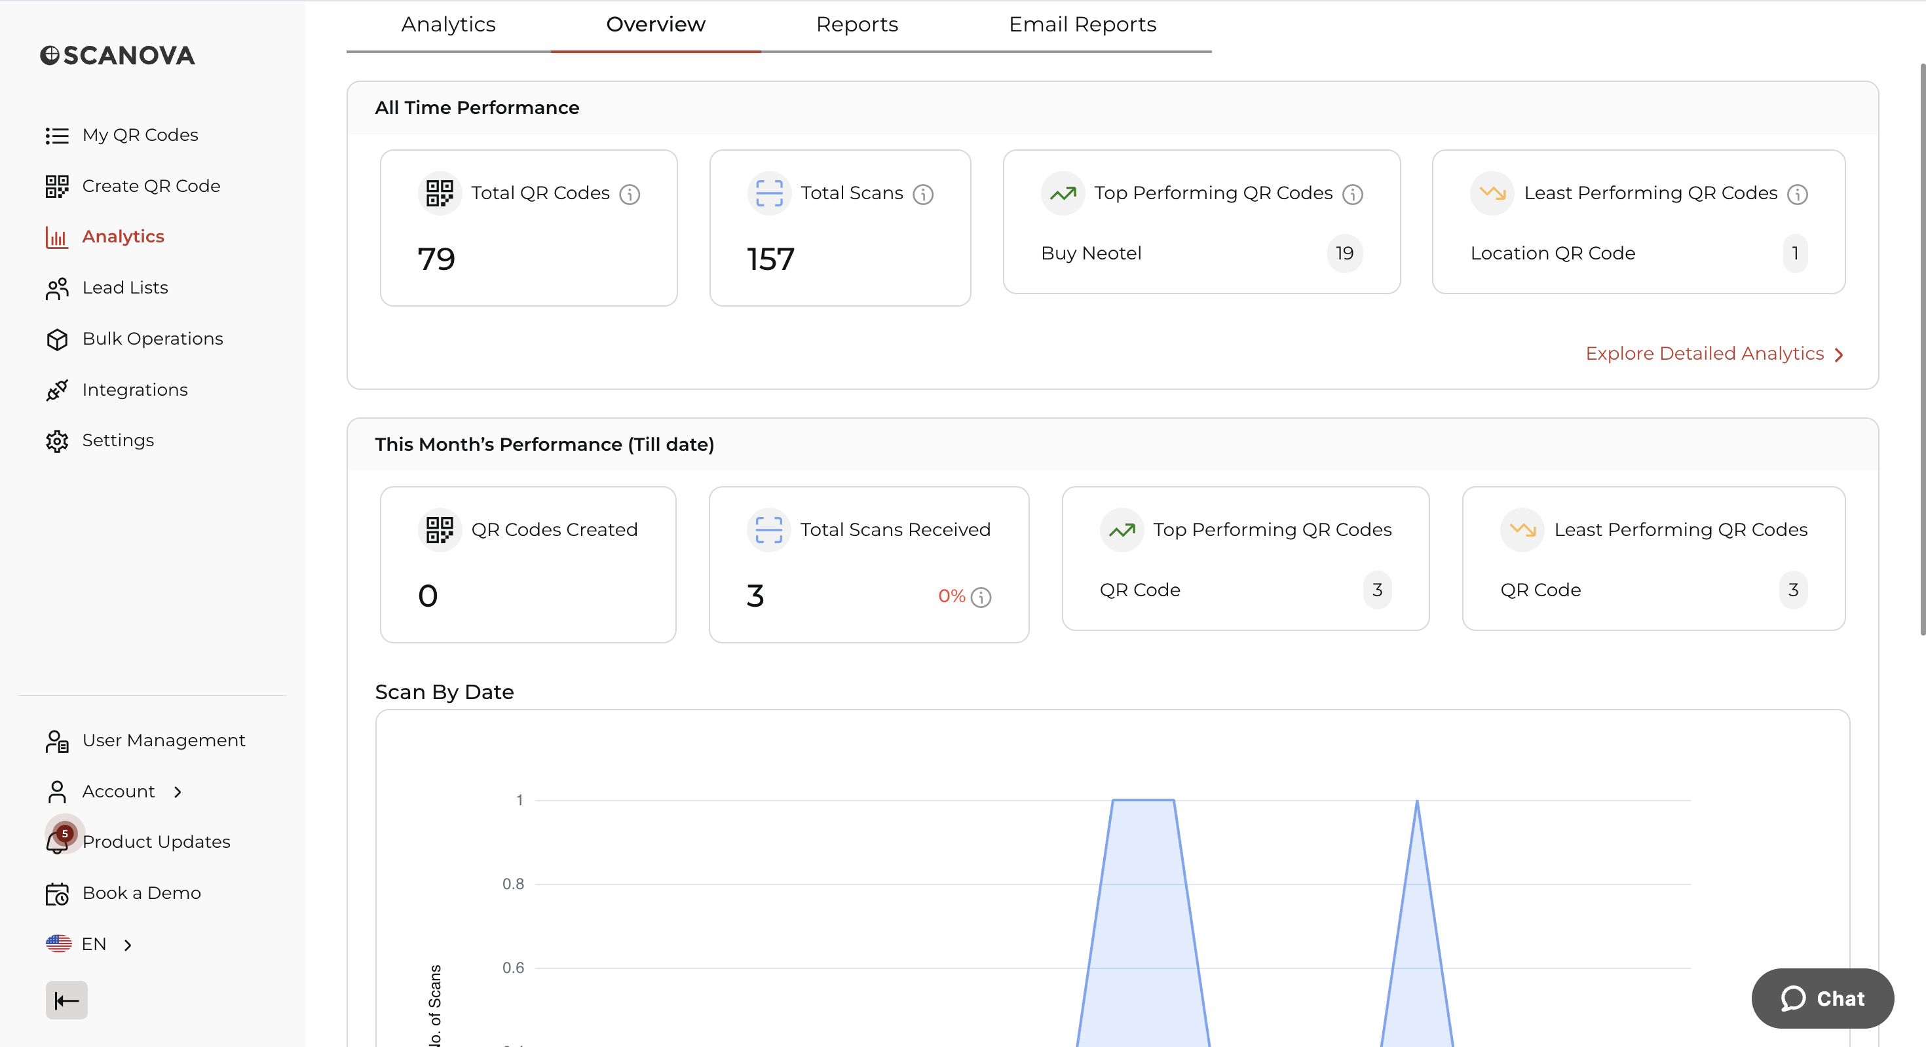1926x1047 pixels.
Task: Collapse the sidebar with the arrow button
Action: pyautogui.click(x=67, y=1000)
